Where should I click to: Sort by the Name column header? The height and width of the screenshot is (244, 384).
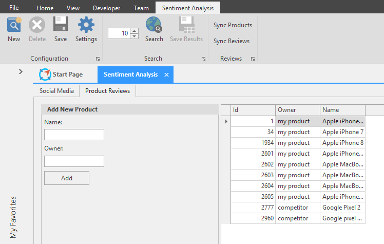[x=342, y=110]
